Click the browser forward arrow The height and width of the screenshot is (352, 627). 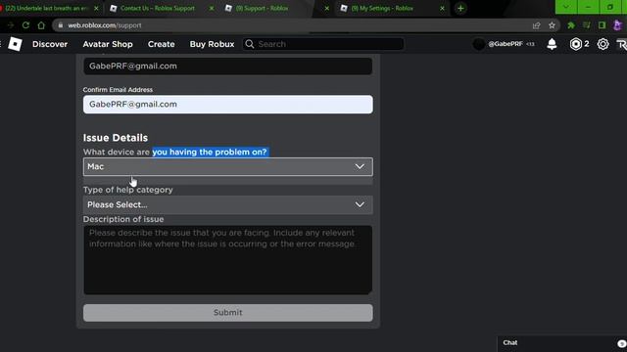coord(11,25)
